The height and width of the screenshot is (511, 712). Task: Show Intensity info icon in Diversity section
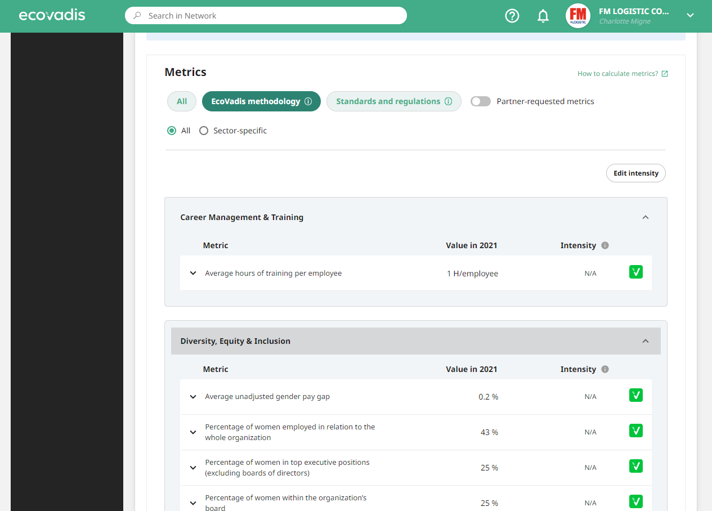pyautogui.click(x=605, y=369)
